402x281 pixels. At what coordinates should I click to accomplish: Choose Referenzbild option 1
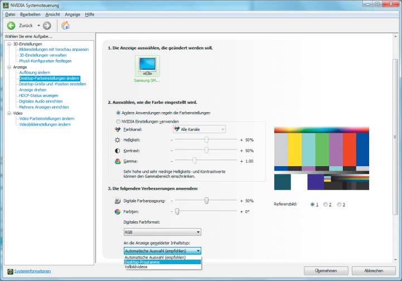(x=312, y=205)
